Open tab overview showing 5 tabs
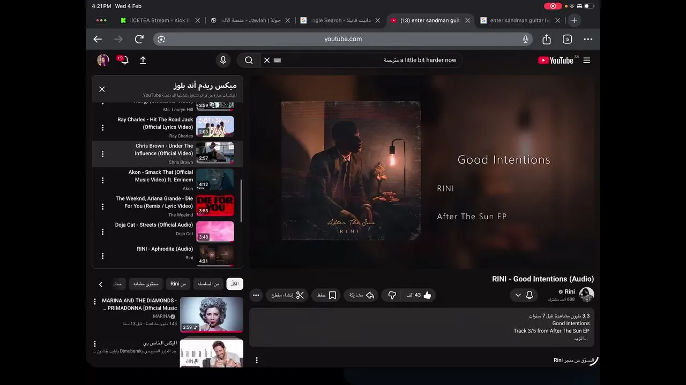686x385 pixels. (x=567, y=39)
